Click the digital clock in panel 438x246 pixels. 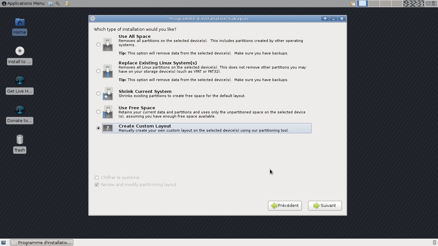(414, 4)
